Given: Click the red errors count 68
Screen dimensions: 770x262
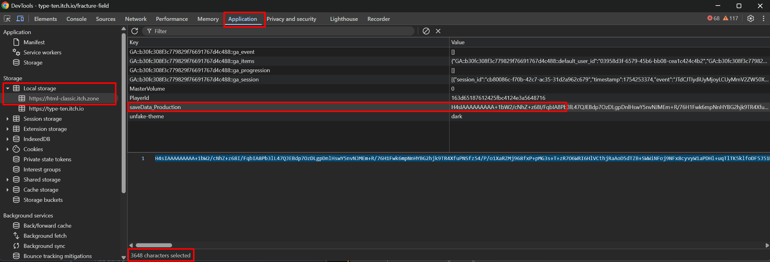Looking at the screenshot, I should point(713,18).
